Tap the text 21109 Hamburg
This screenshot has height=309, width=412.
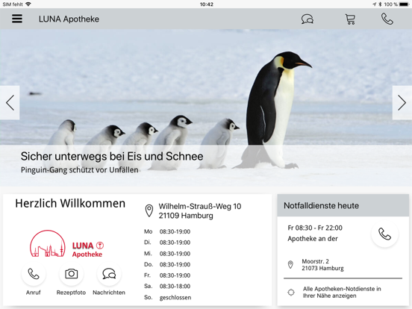tap(186, 216)
